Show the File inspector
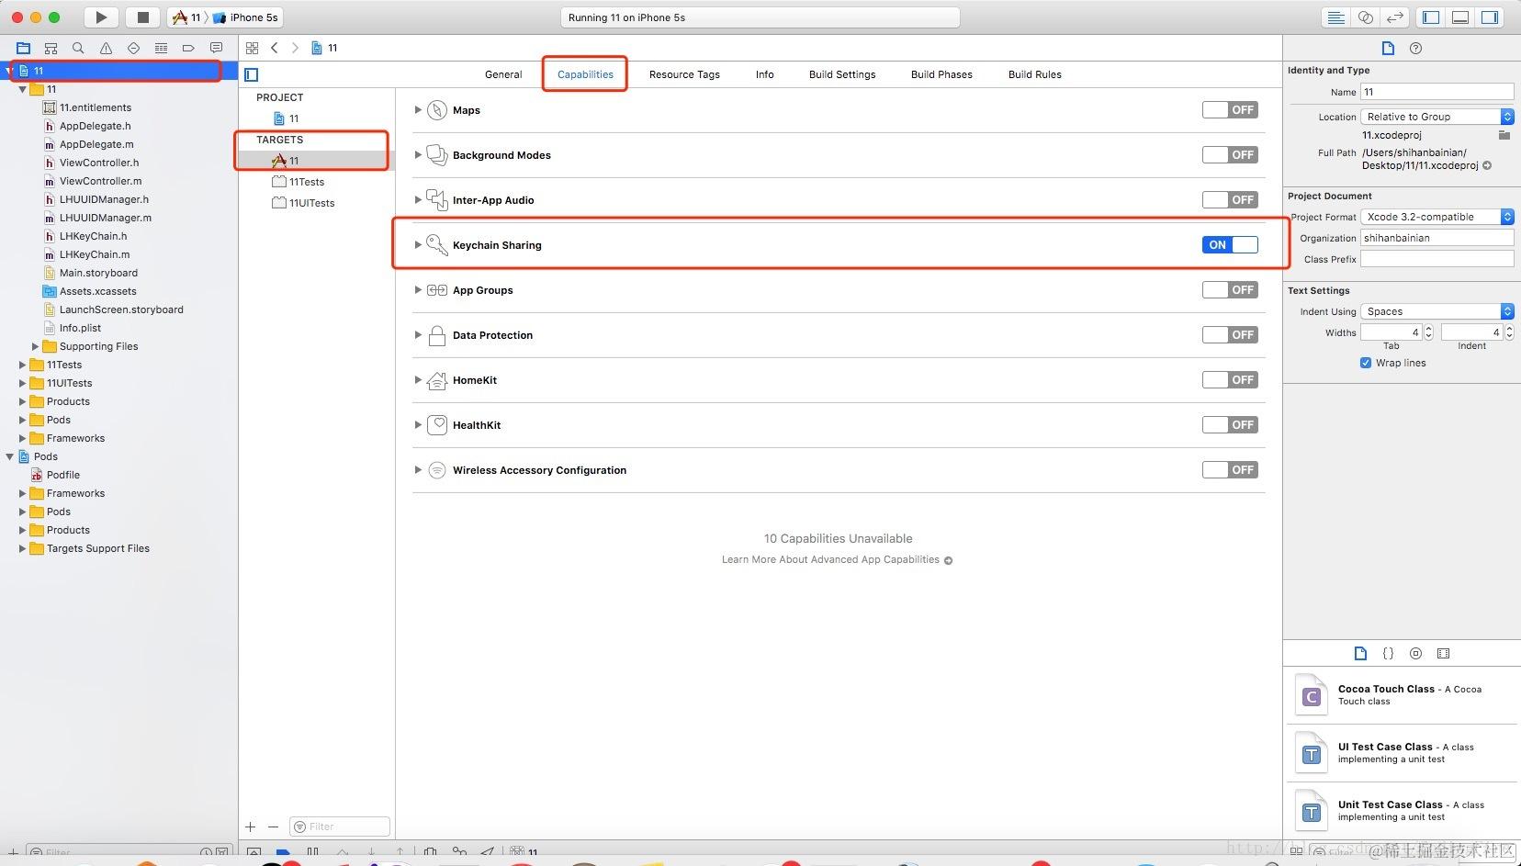Image resolution: width=1521 pixels, height=866 pixels. click(1388, 49)
